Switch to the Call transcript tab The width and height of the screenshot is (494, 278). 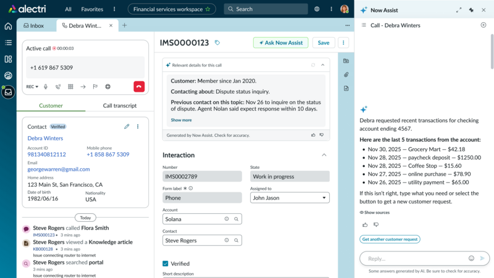(x=120, y=105)
